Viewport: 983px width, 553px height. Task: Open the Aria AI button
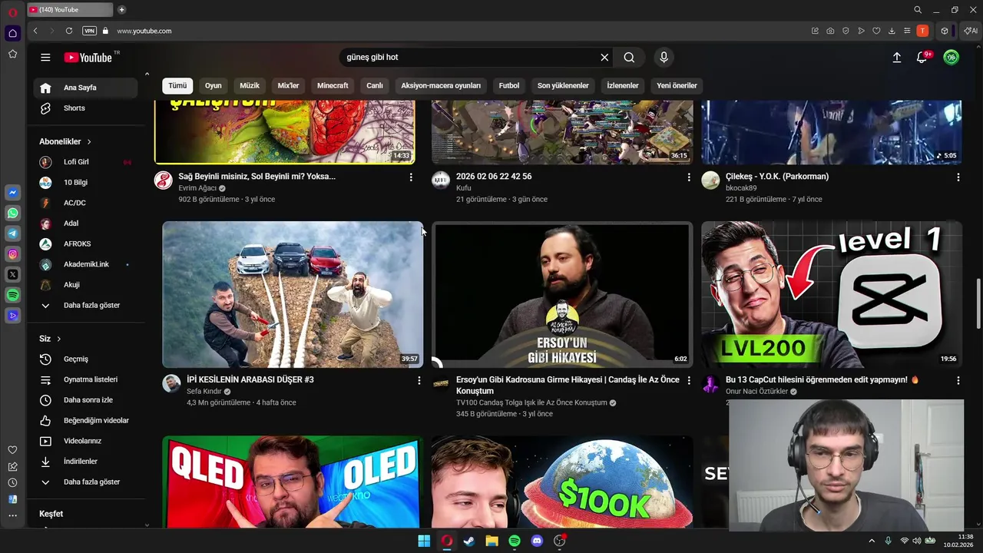point(971,31)
